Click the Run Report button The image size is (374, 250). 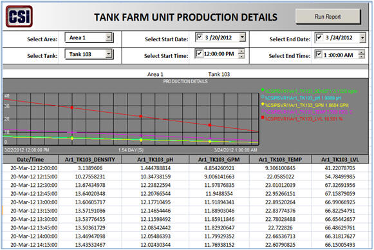pyautogui.click(x=328, y=17)
